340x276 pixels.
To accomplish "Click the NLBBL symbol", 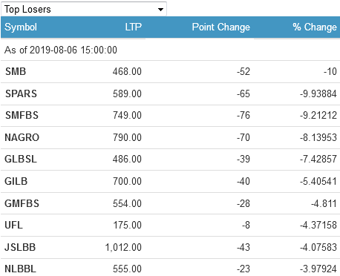I will [x=20, y=269].
